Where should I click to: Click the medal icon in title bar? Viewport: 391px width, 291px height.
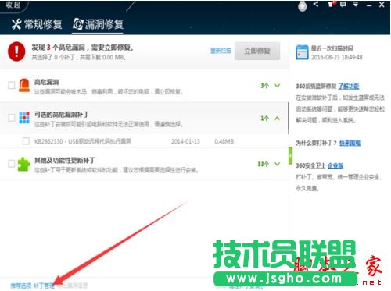click(303, 6)
